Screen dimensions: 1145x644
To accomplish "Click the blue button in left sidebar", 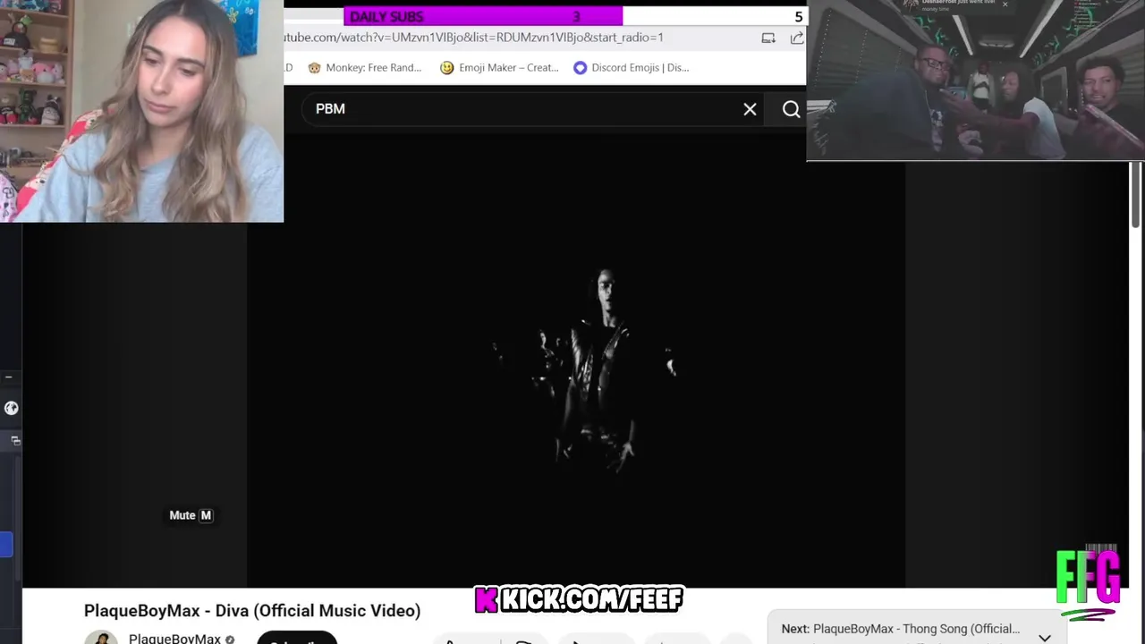I will (x=5, y=544).
